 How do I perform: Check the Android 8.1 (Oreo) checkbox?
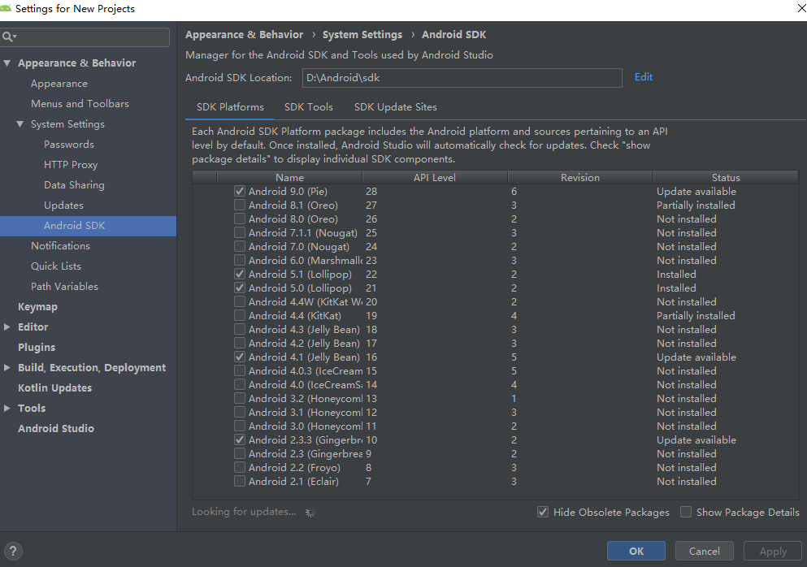(x=240, y=206)
